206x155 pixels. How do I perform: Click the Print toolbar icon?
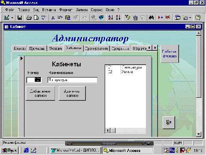29,18
